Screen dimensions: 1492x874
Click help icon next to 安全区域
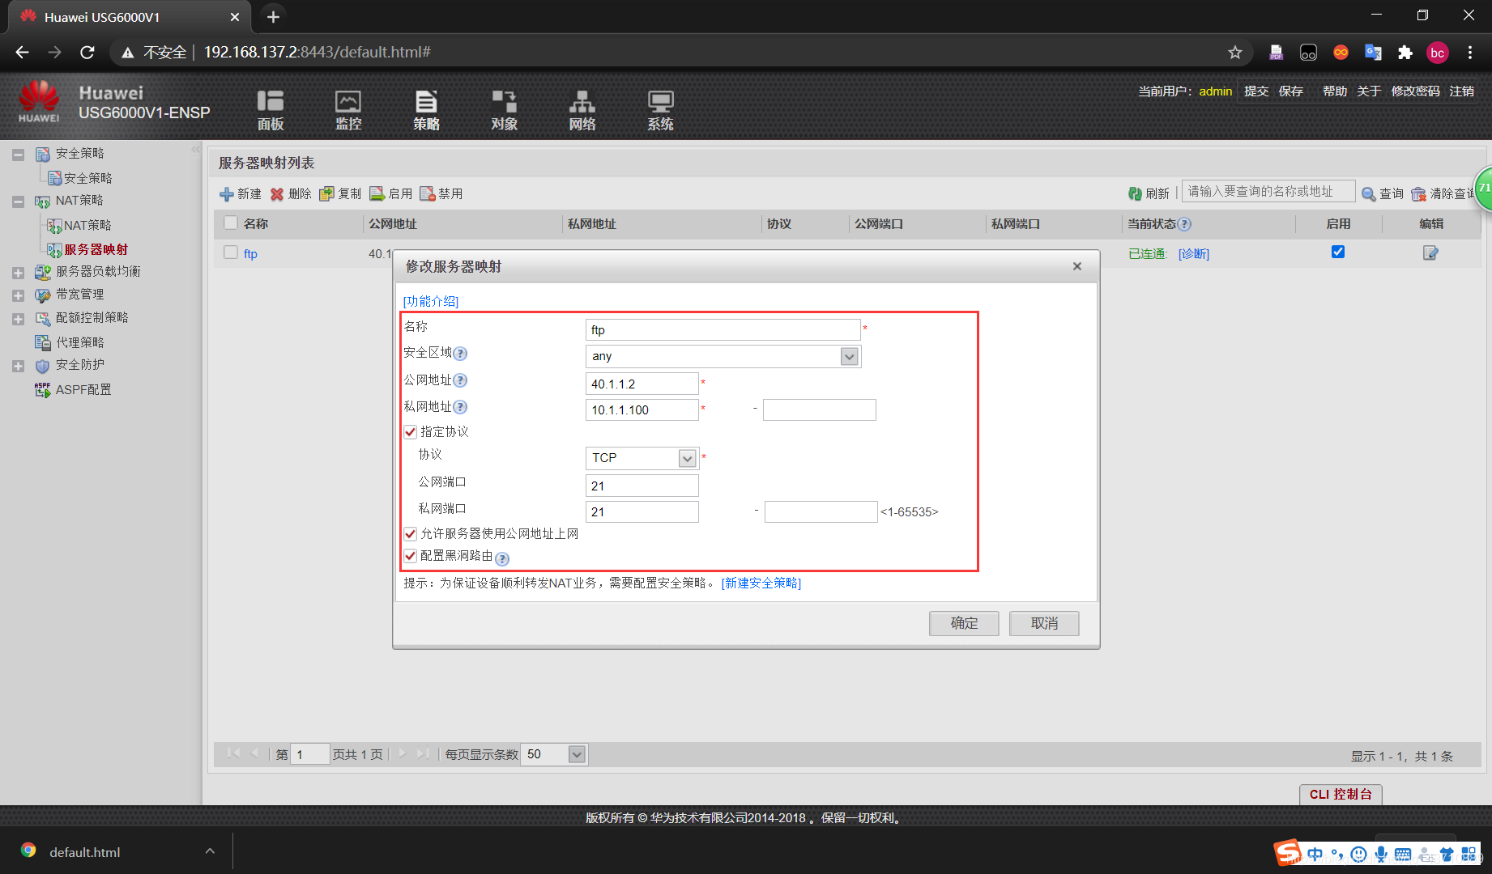click(x=460, y=354)
